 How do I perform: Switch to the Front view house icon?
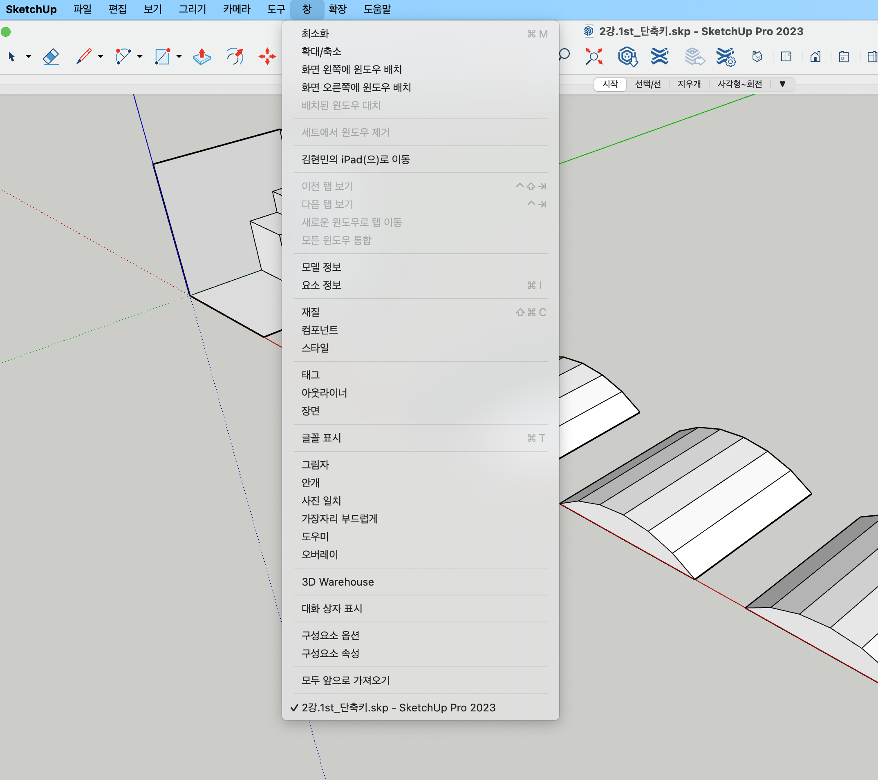click(x=815, y=56)
